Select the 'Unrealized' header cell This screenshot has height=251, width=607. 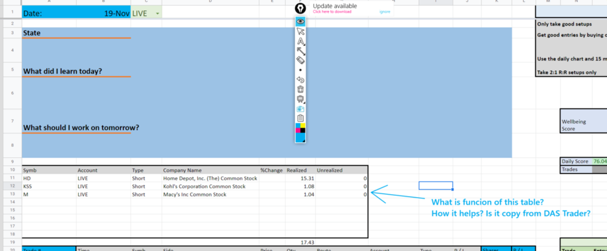point(341,170)
